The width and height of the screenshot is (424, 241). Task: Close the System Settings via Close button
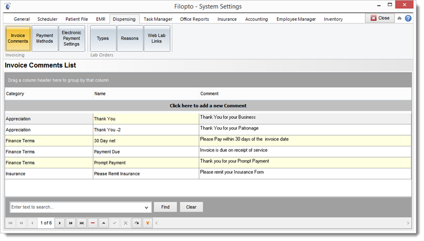pos(380,18)
